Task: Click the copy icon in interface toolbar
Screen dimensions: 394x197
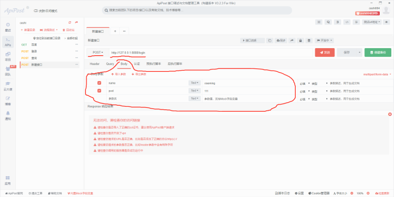Action: 270,40
